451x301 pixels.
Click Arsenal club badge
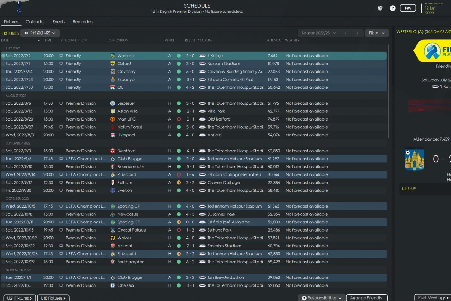tap(112, 246)
